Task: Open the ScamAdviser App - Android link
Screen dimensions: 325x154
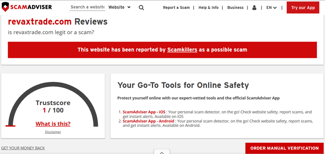Action: tap(148, 121)
